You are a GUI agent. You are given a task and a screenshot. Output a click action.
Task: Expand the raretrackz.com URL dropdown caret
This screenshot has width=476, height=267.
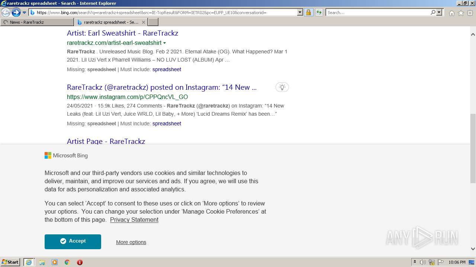pyautogui.click(x=164, y=43)
